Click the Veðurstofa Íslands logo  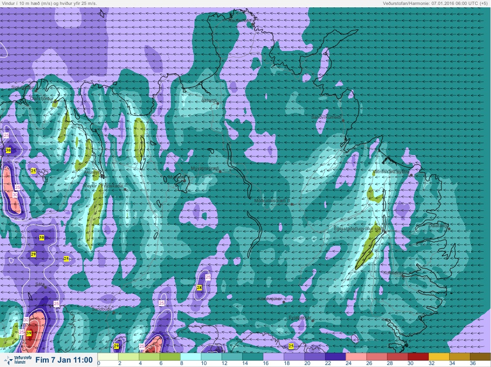tap(18, 360)
